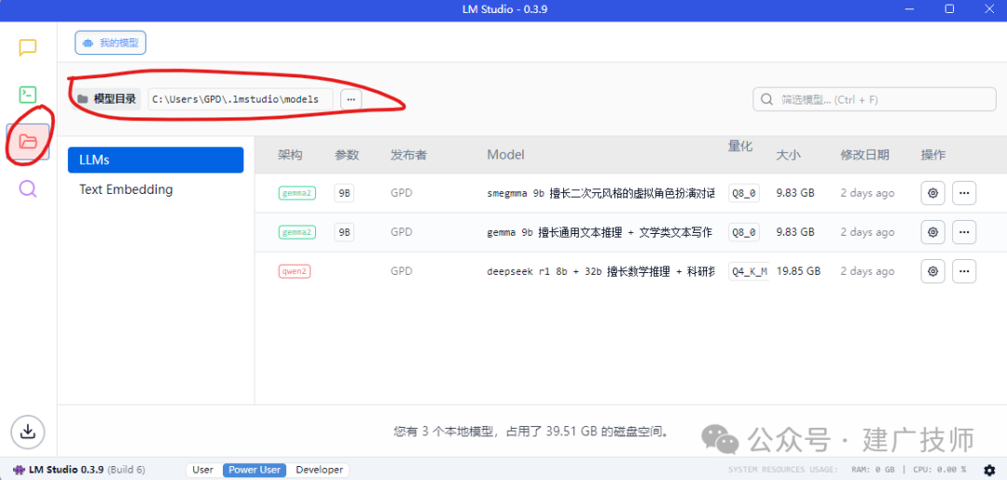This screenshot has height=480, width=1007.
Task: Sort by the Model column header
Action: (x=505, y=155)
